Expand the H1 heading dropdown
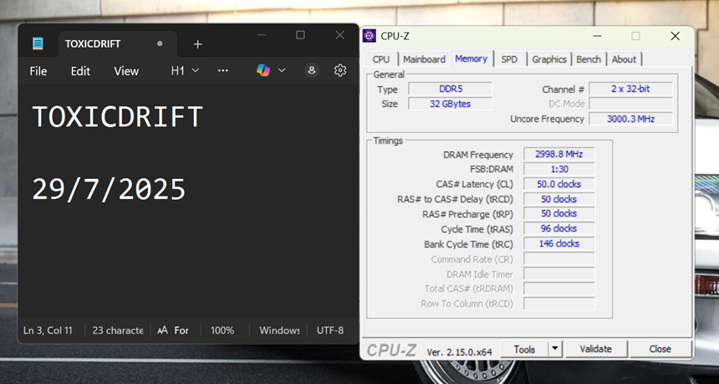Screen dimensions: 719x384 [185, 70]
